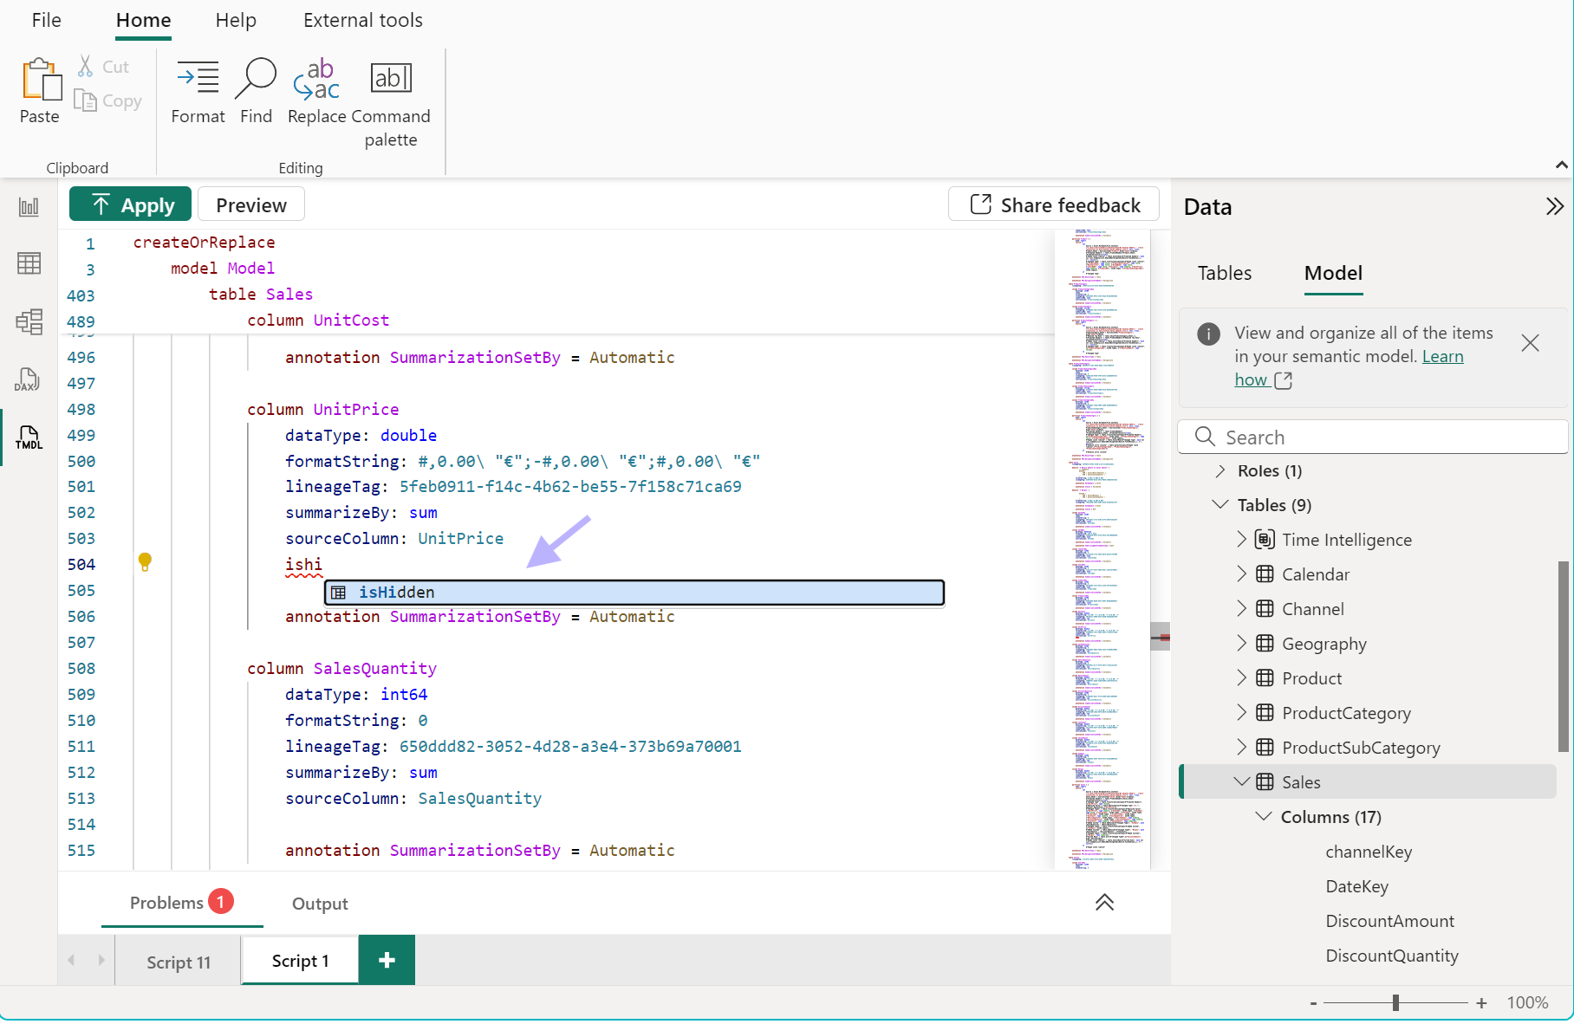Select the Model tab in Data pane
1574x1024 pixels.
coord(1333,274)
